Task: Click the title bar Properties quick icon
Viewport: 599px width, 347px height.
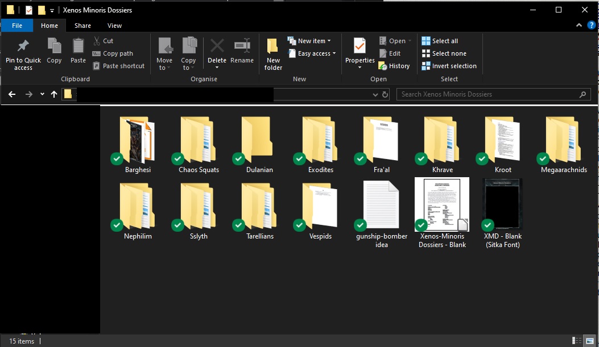Action: (x=29, y=10)
